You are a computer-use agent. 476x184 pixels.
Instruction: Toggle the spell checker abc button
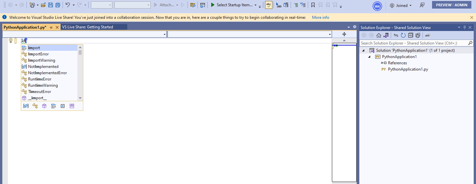point(269,5)
